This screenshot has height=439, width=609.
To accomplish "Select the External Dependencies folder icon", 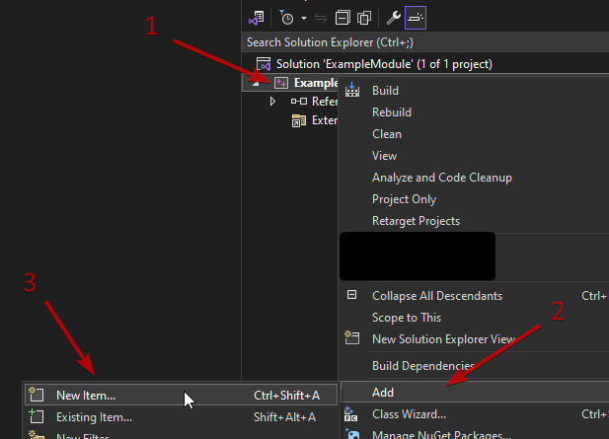I will coord(297,120).
